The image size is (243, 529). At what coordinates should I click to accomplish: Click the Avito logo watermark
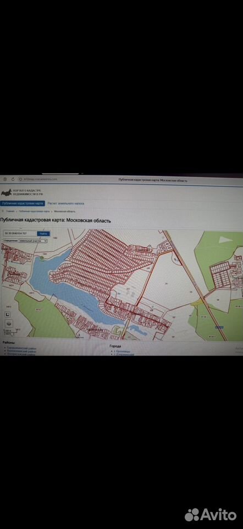click(x=211, y=515)
